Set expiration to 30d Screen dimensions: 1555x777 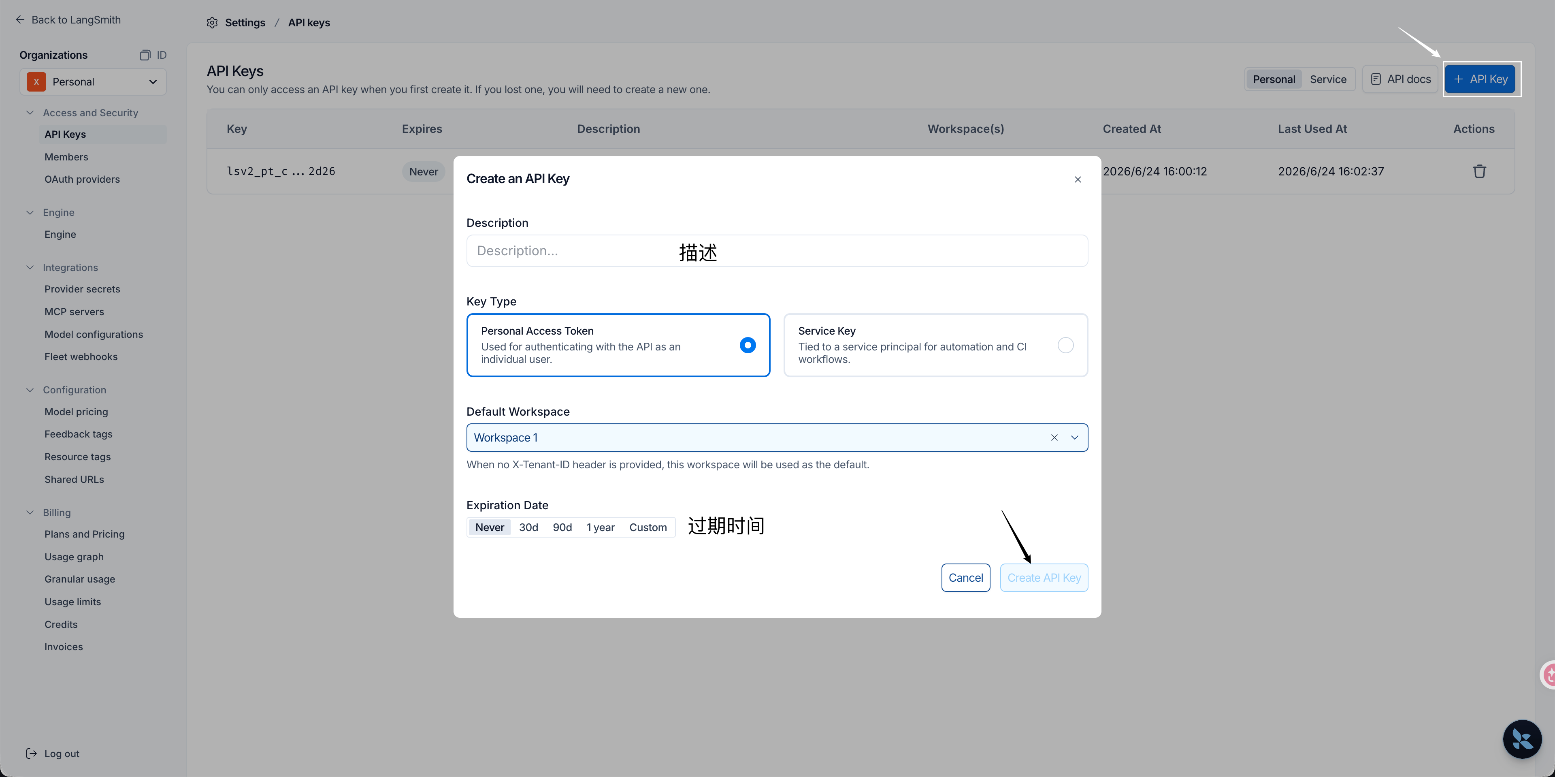528,527
